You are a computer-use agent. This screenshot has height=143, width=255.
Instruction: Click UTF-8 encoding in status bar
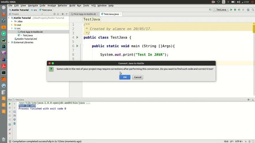(239, 141)
